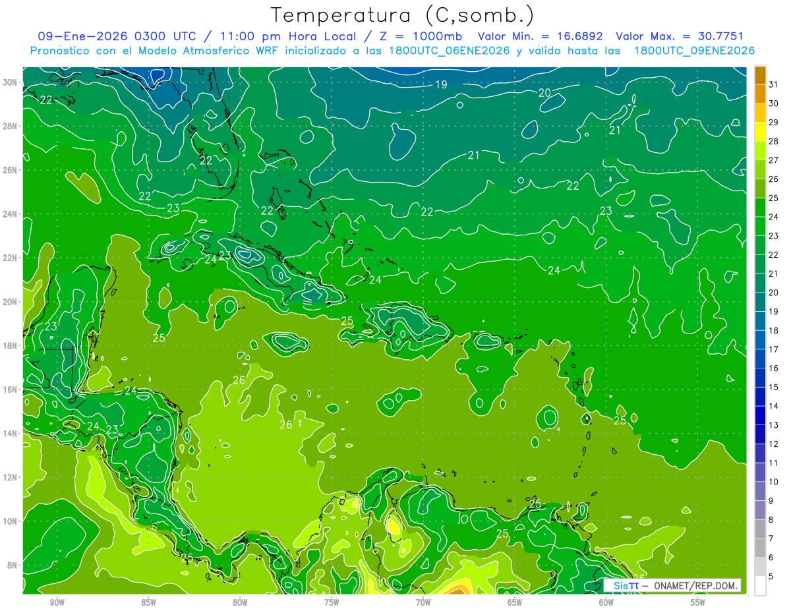Image resolution: width=791 pixels, height=611 pixels.
Task: Click the 60W longitude axis label
Action: 606,602
